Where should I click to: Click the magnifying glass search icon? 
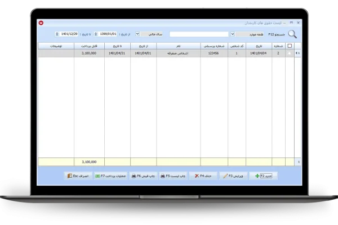pyautogui.click(x=292, y=34)
